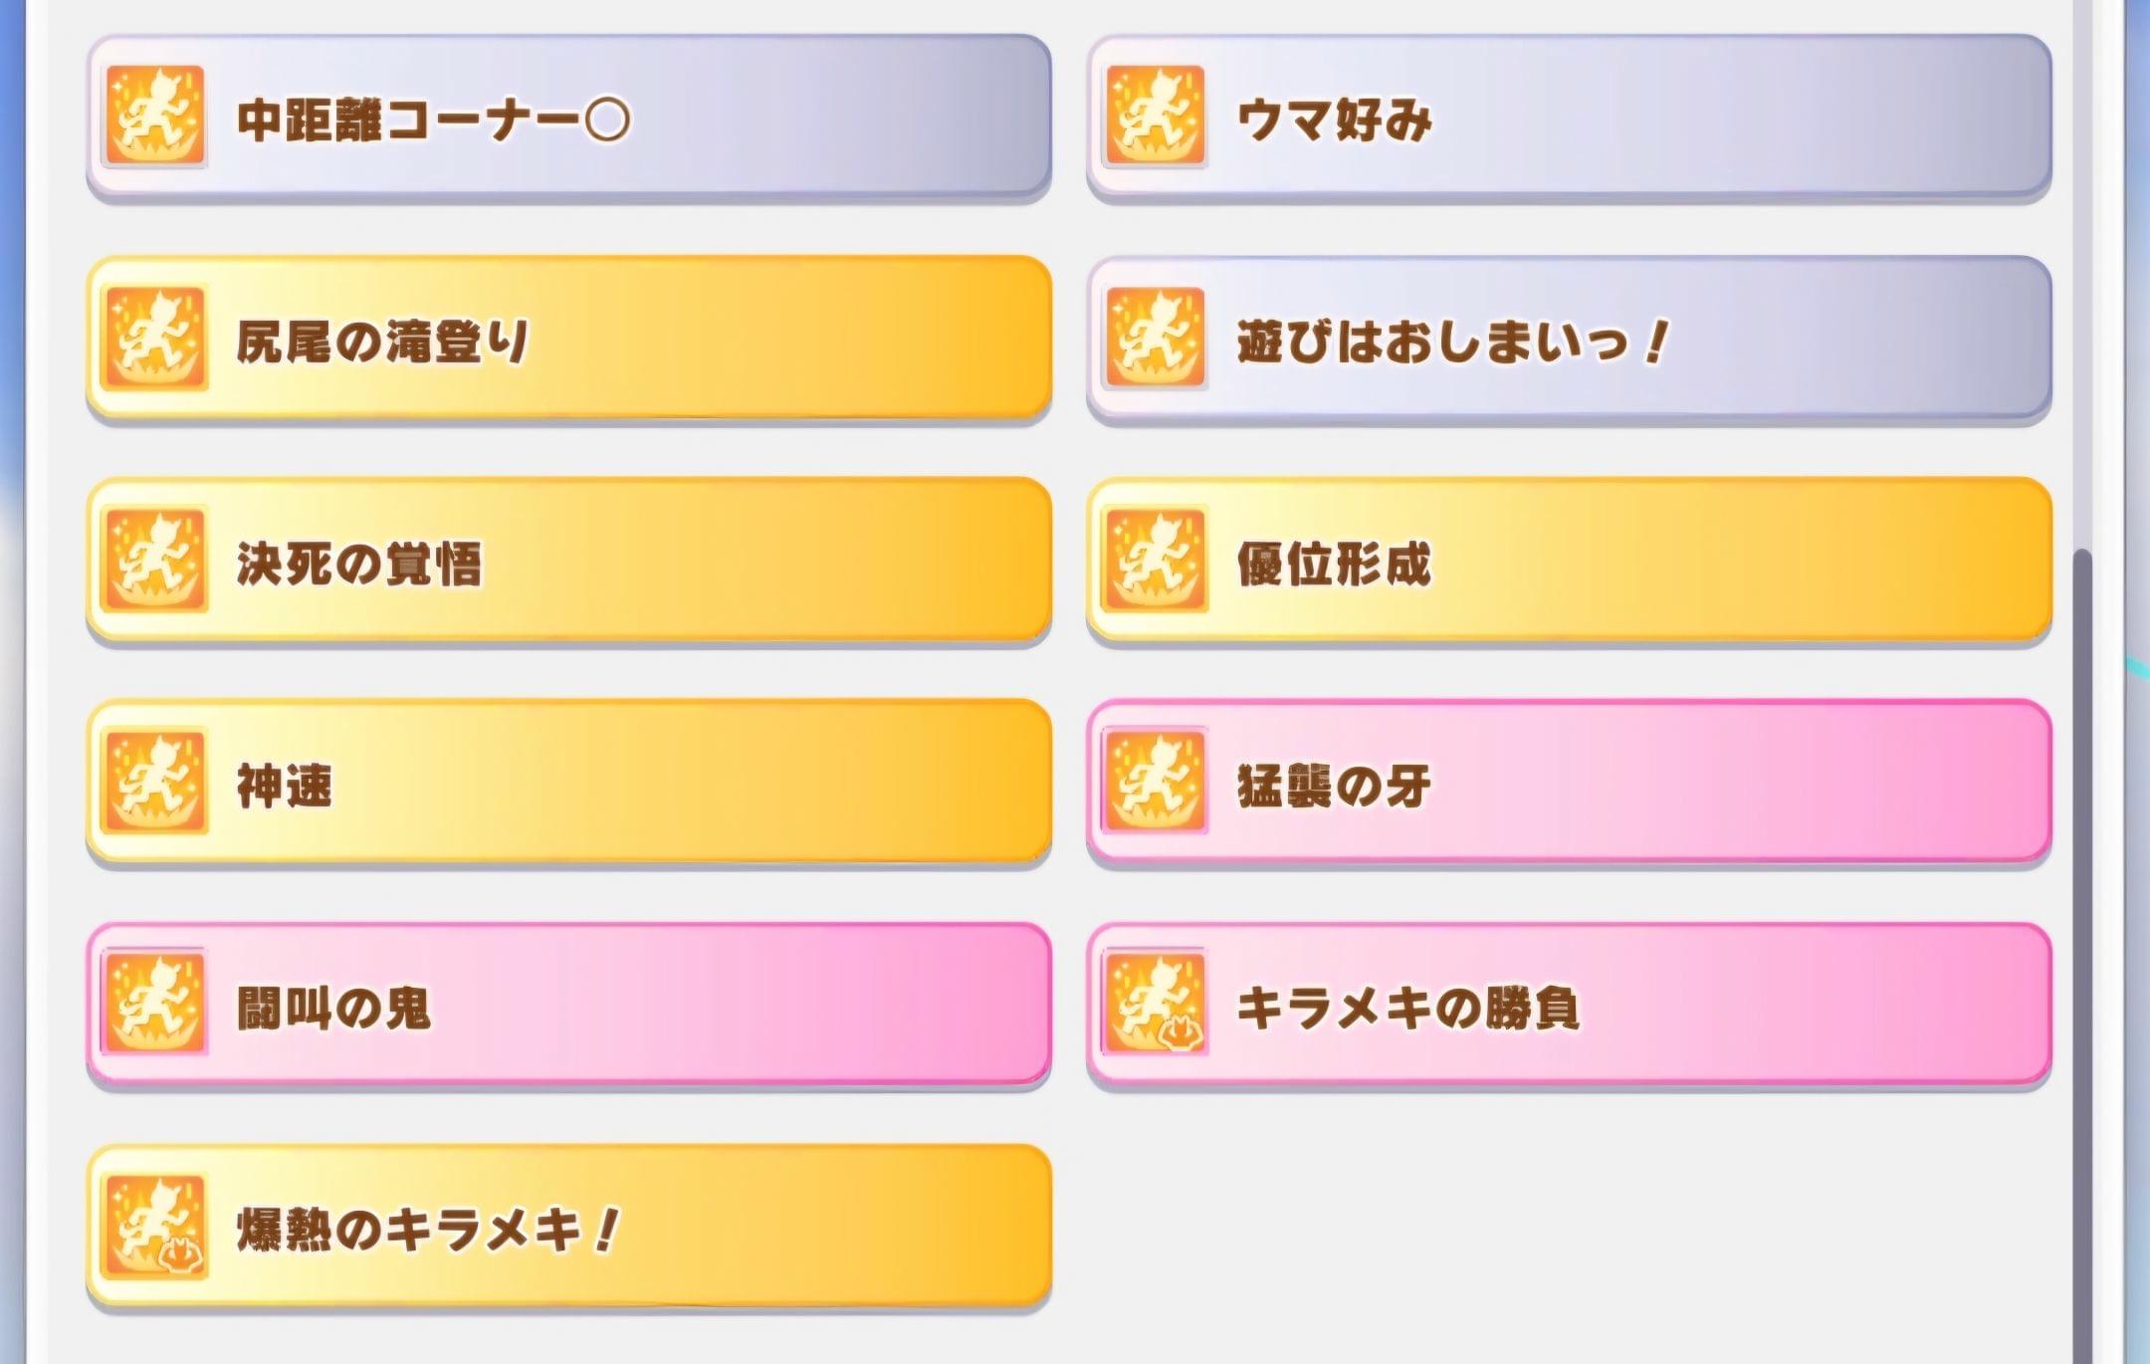Screen dimensions: 2150x1364
Task: Click the skill icon next to ウマ好み
Action: point(1156,115)
